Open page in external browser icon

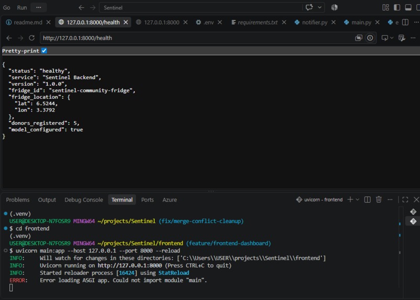pos(359,38)
